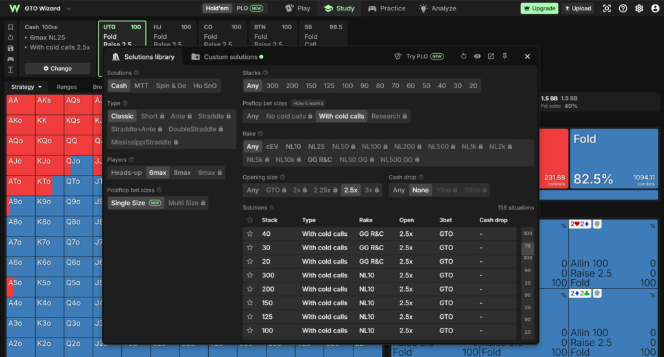Star the stack 40 GG R&C solution
Viewport: 664px width, 357px height.
tap(250, 234)
